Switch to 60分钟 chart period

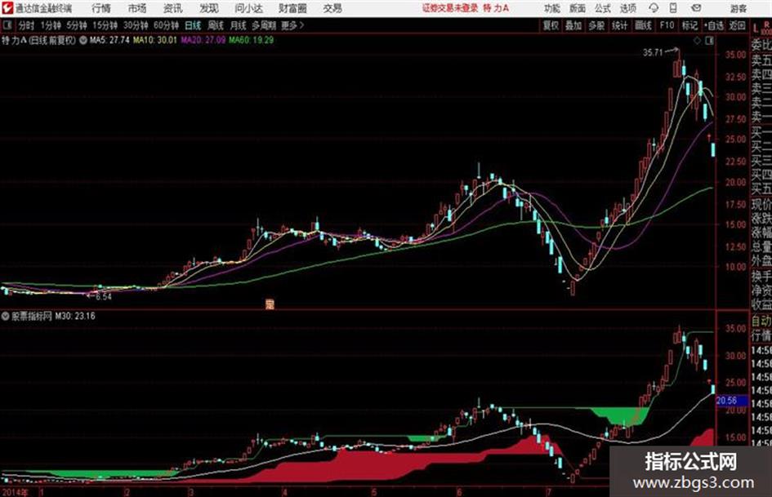pyautogui.click(x=166, y=25)
